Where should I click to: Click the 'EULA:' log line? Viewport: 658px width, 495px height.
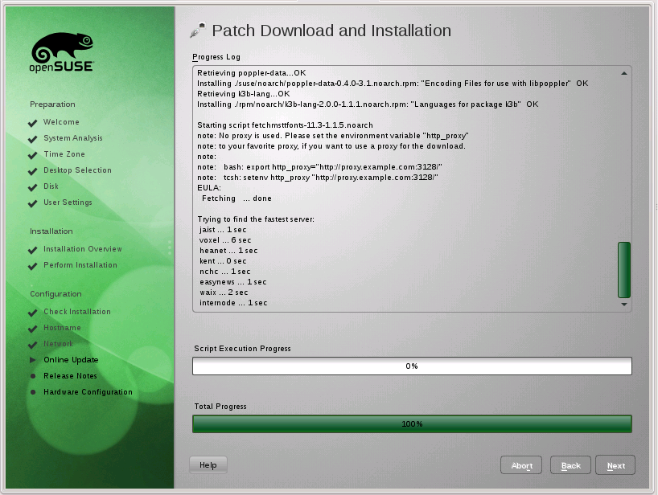(x=209, y=188)
